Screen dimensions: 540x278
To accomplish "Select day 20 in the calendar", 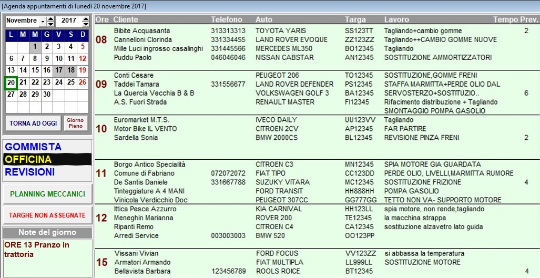I will coord(11,83).
